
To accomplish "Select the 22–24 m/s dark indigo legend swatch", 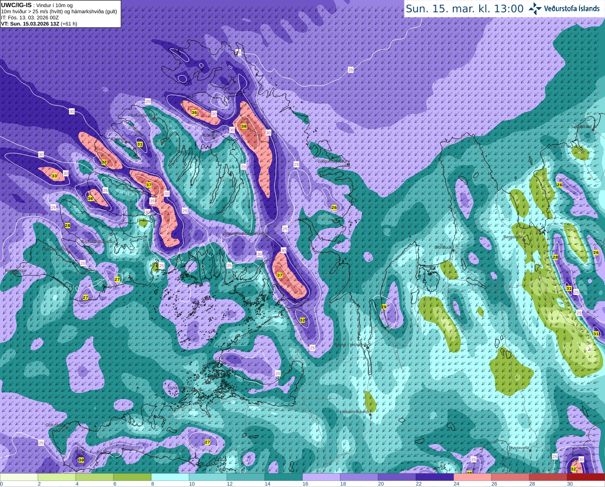I will tap(435, 477).
